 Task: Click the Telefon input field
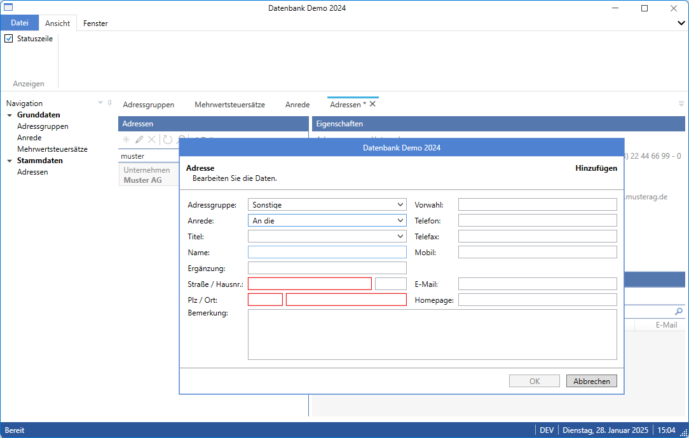(537, 220)
